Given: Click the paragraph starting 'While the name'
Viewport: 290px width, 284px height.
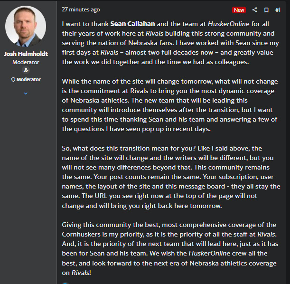Looking at the screenshot, I should click(170, 105).
